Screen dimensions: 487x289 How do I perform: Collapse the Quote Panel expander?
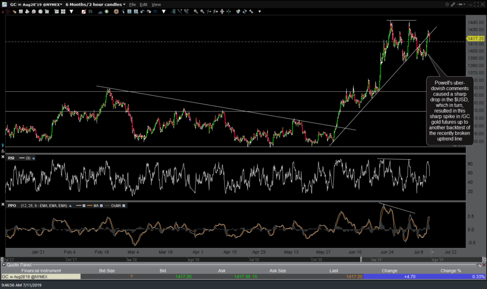point(4,265)
